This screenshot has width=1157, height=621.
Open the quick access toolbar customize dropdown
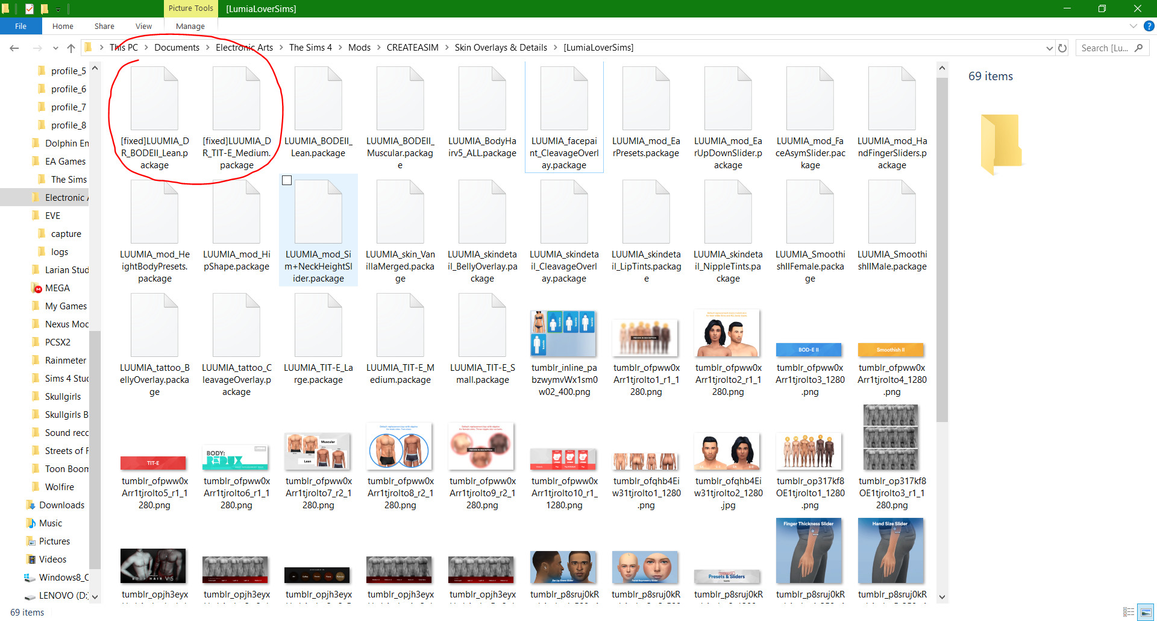[58, 9]
